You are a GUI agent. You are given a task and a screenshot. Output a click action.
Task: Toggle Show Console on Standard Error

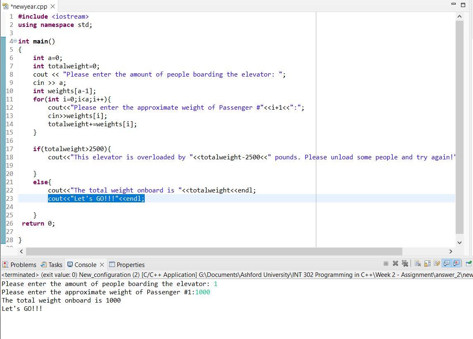point(456,264)
